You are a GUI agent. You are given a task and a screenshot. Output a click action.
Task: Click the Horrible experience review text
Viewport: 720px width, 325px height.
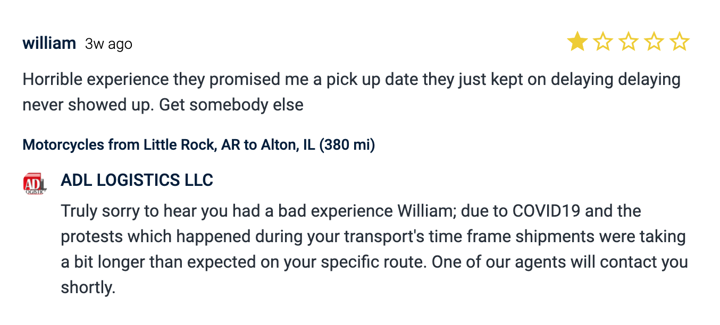(x=351, y=80)
